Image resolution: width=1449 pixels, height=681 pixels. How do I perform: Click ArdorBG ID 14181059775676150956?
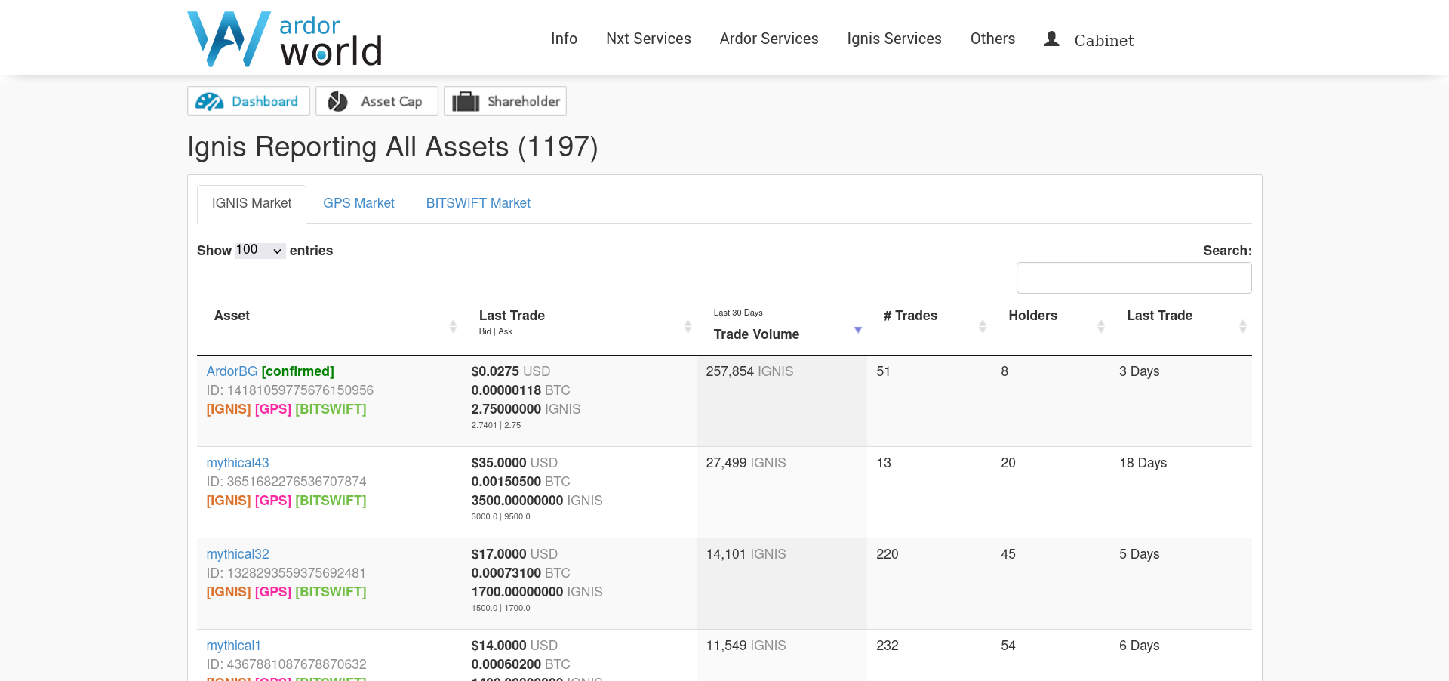coord(290,390)
